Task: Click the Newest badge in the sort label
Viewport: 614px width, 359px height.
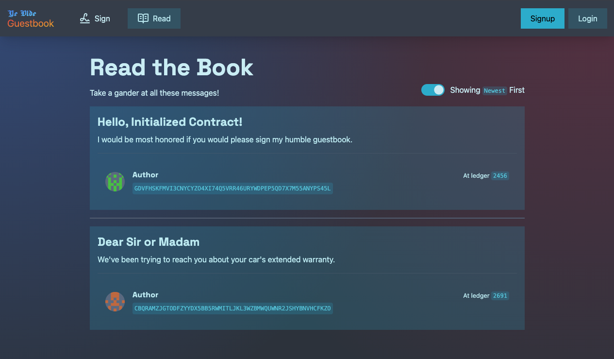Action: 495,90
